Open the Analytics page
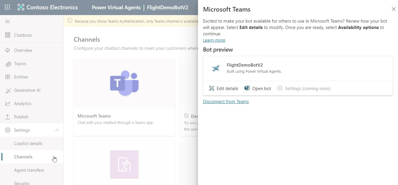This screenshot has height=185, width=398. [23, 104]
